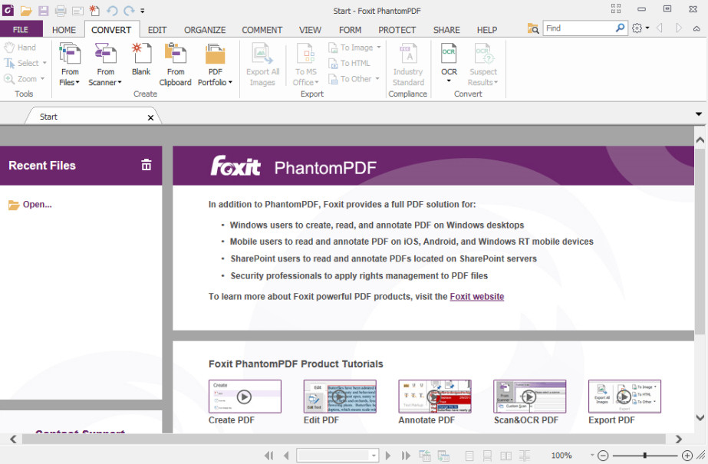Close the Start tab
708x464 pixels.
point(150,117)
